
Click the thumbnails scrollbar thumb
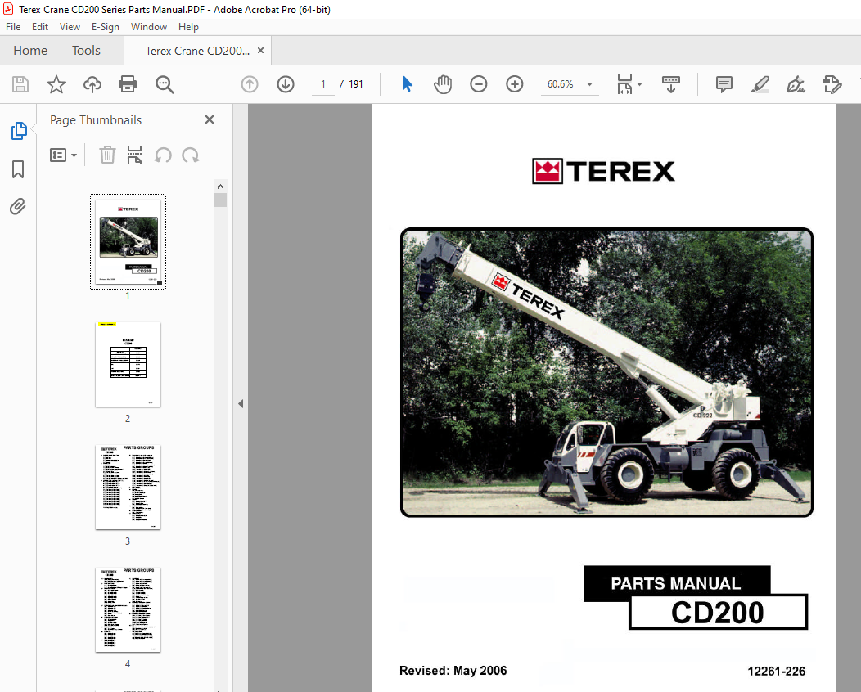220,200
